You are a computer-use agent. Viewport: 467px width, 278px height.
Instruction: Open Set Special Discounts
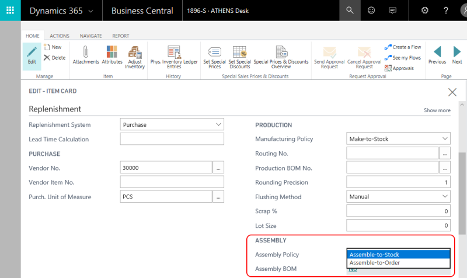(240, 57)
